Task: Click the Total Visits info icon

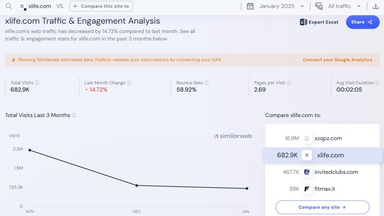Action: (37, 83)
